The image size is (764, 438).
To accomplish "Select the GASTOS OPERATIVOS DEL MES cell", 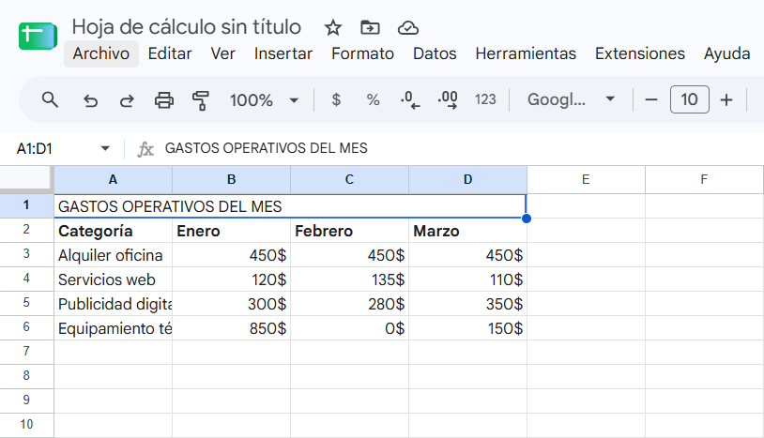I will (x=290, y=206).
